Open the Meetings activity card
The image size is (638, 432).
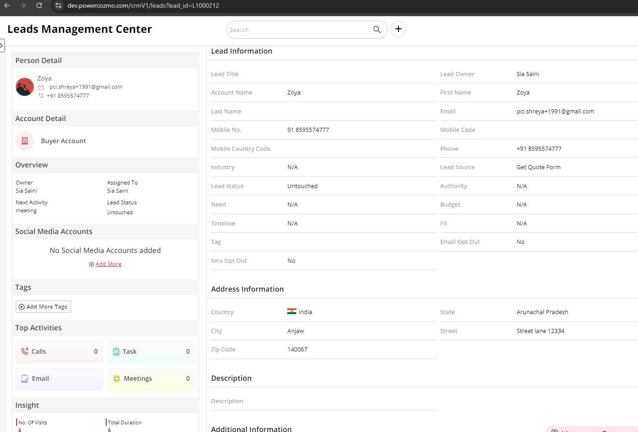pyautogui.click(x=151, y=379)
